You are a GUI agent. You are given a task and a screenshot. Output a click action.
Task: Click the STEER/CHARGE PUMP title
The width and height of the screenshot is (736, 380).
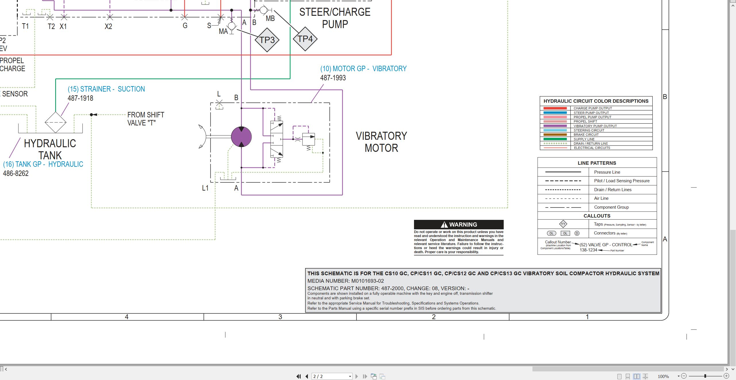click(x=335, y=18)
